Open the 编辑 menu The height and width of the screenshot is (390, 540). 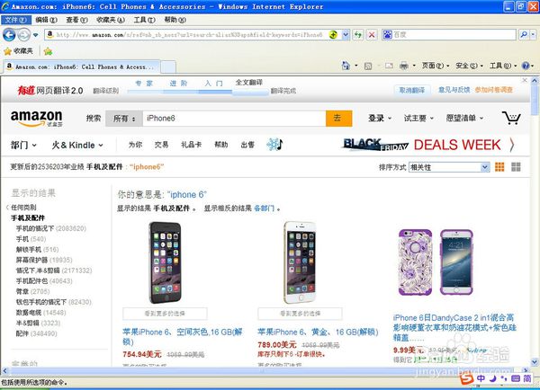click(46, 20)
